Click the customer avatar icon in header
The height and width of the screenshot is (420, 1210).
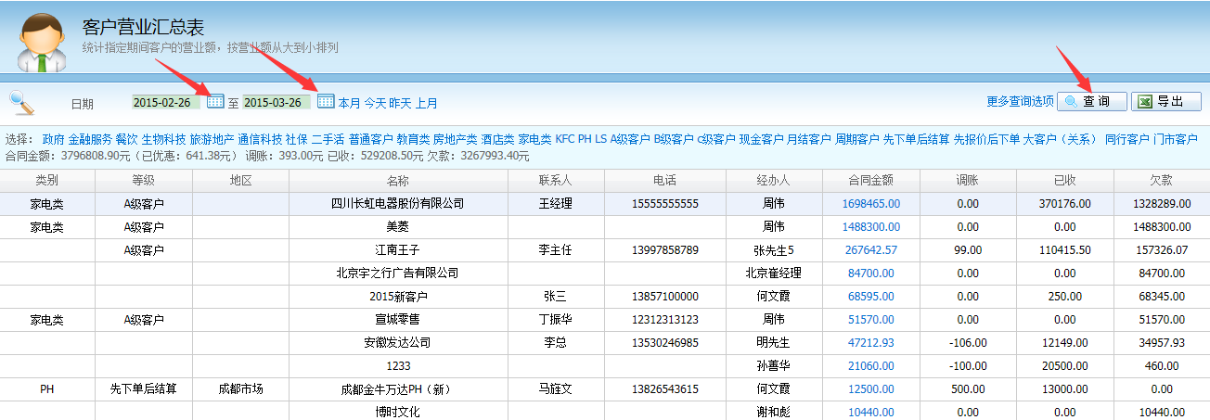click(41, 42)
